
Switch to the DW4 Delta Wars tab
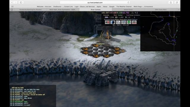pyautogui.click(x=161, y=10)
